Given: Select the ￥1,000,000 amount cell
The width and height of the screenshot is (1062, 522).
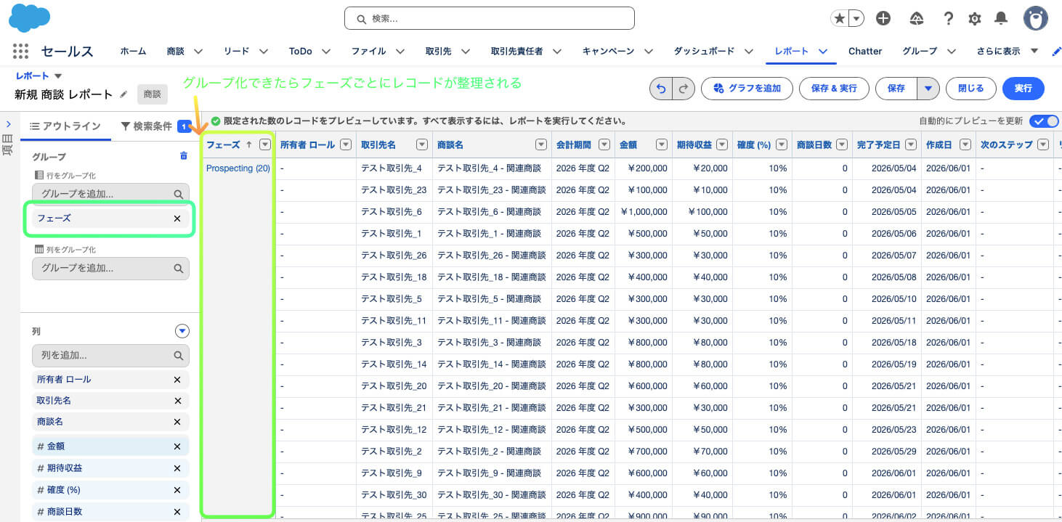Looking at the screenshot, I should [x=644, y=212].
